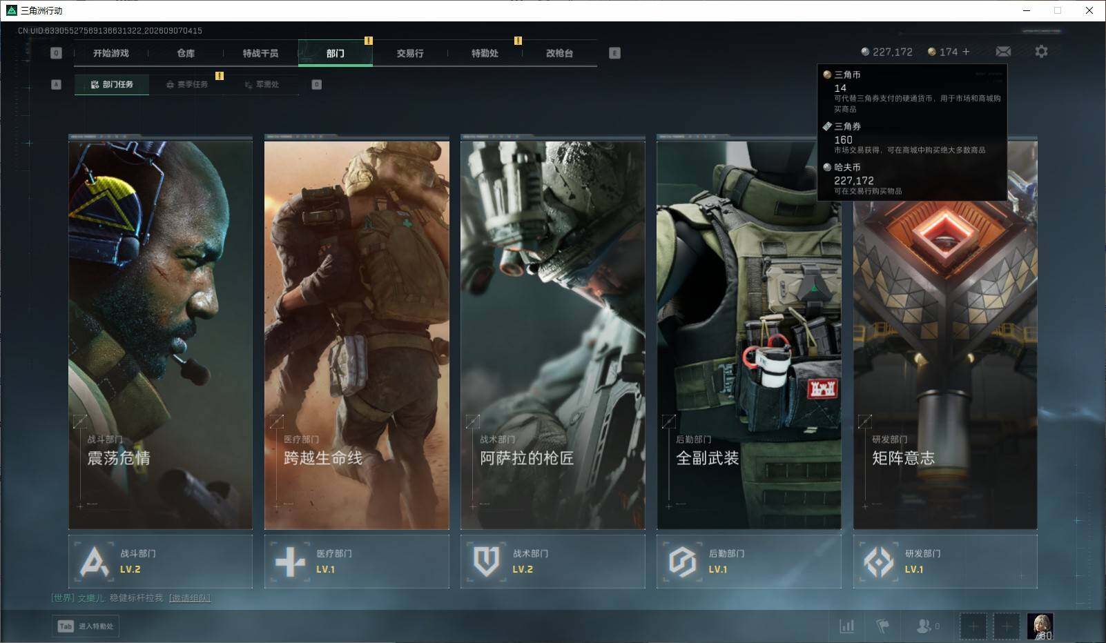Viewport: 1106px width, 643px height.
Task: Click the 哈夫币 label in tooltip
Action: click(847, 167)
